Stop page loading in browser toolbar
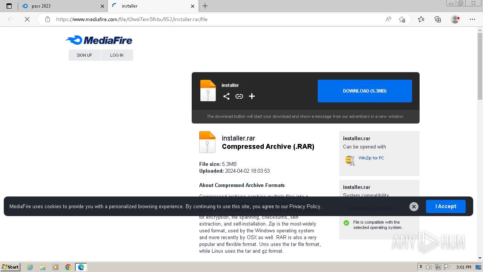The image size is (483, 272). pos(27,19)
